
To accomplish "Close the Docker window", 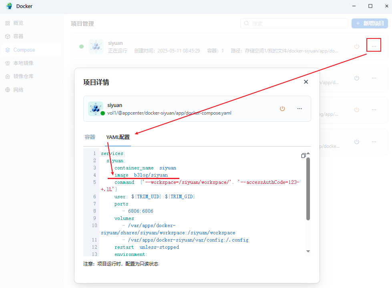I will pos(386,6).
